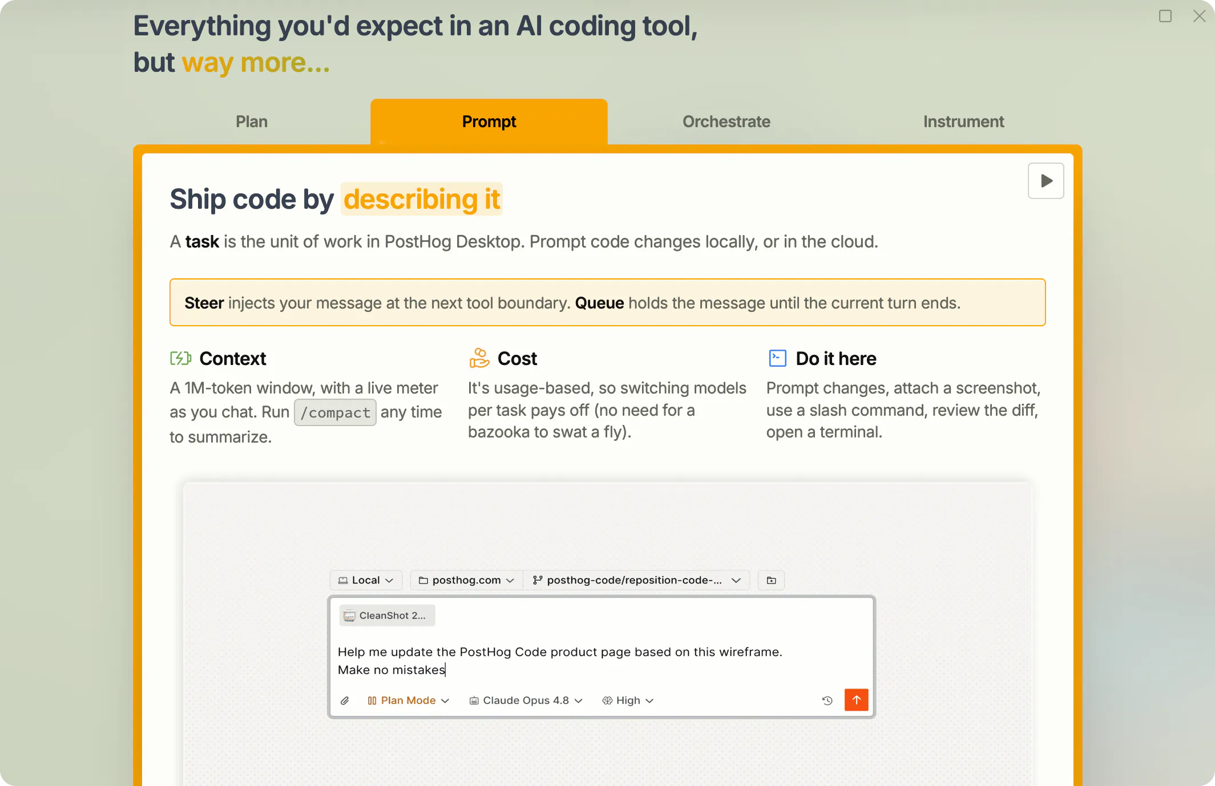Click the history clock icon

[x=827, y=700]
